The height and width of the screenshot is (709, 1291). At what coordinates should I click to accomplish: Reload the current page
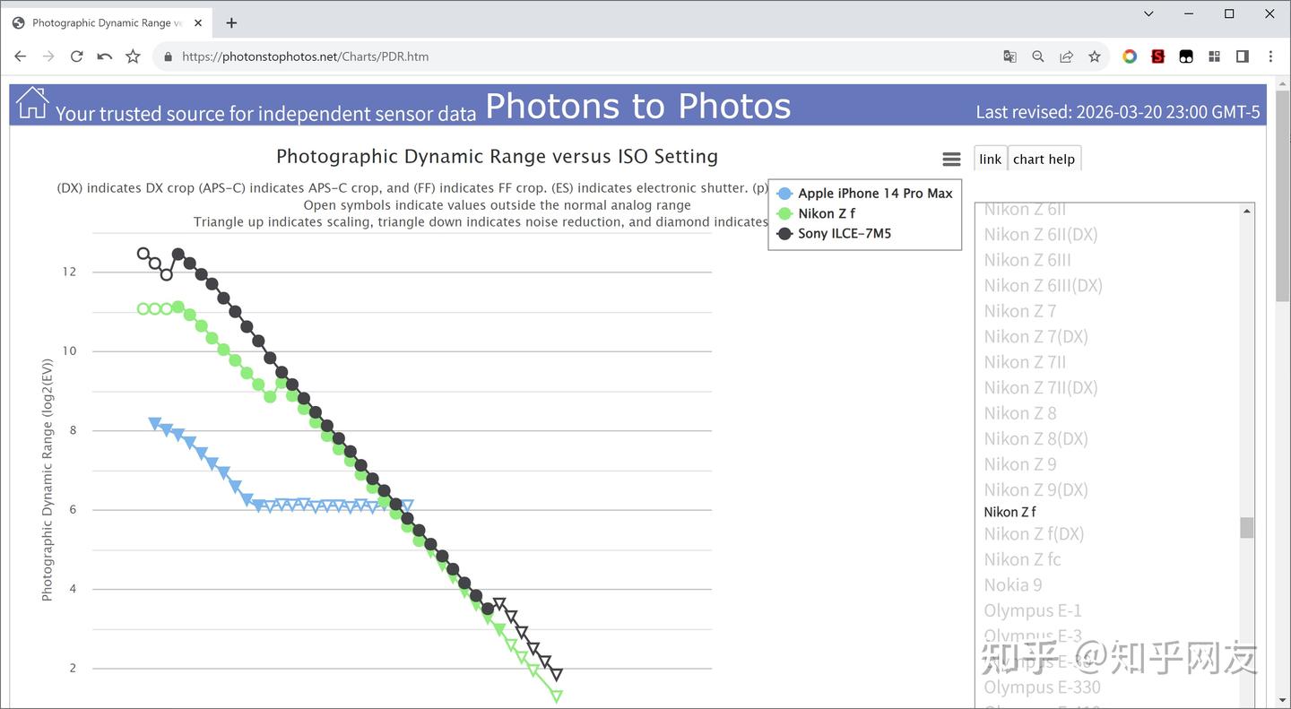(x=77, y=56)
